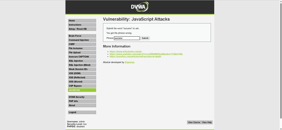Click the View Help button
This screenshot has height=130, width=282.
207,122
